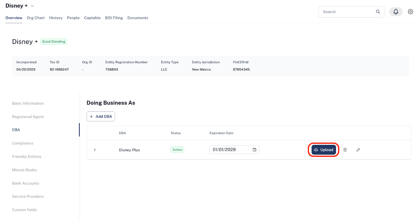Open the settings gear icon
The image size is (416, 224).
coord(411,12)
